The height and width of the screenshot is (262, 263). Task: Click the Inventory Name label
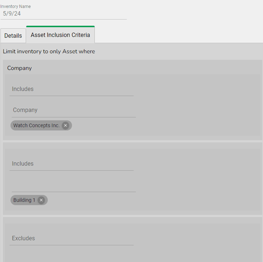(x=15, y=6)
